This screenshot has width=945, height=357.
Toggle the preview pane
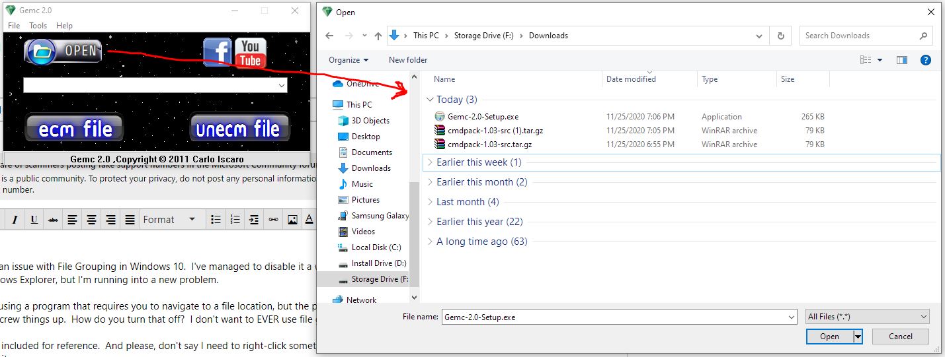coord(902,60)
